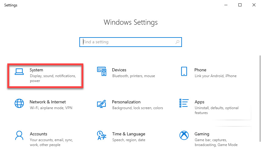Select the Phone category label
This screenshot has height=157, width=261.
pos(200,70)
